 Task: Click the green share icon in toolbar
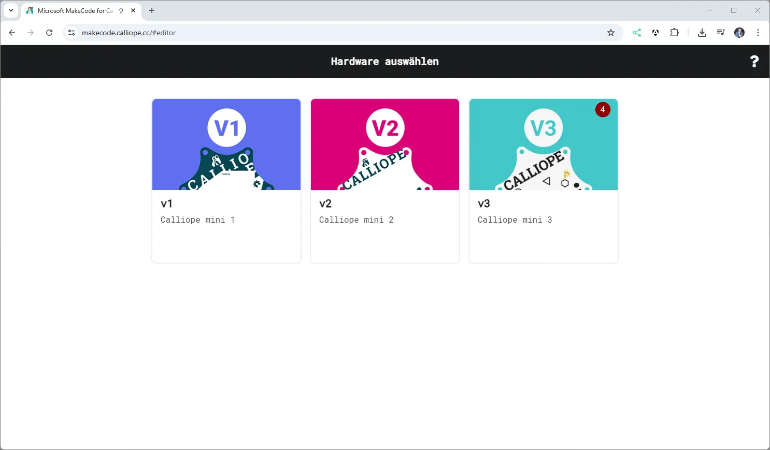(637, 33)
